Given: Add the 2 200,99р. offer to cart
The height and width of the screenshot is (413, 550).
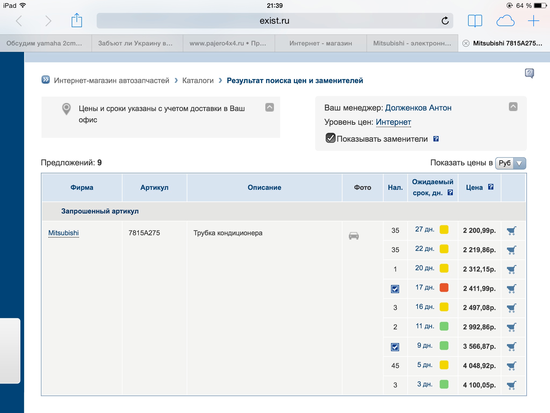Looking at the screenshot, I should pos(511,231).
